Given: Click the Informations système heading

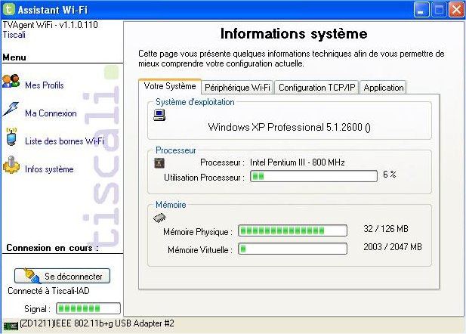Looking at the screenshot, I should [x=294, y=33].
